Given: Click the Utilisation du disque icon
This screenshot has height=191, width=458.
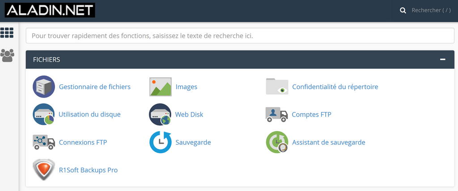Looking at the screenshot, I should pos(44,114).
